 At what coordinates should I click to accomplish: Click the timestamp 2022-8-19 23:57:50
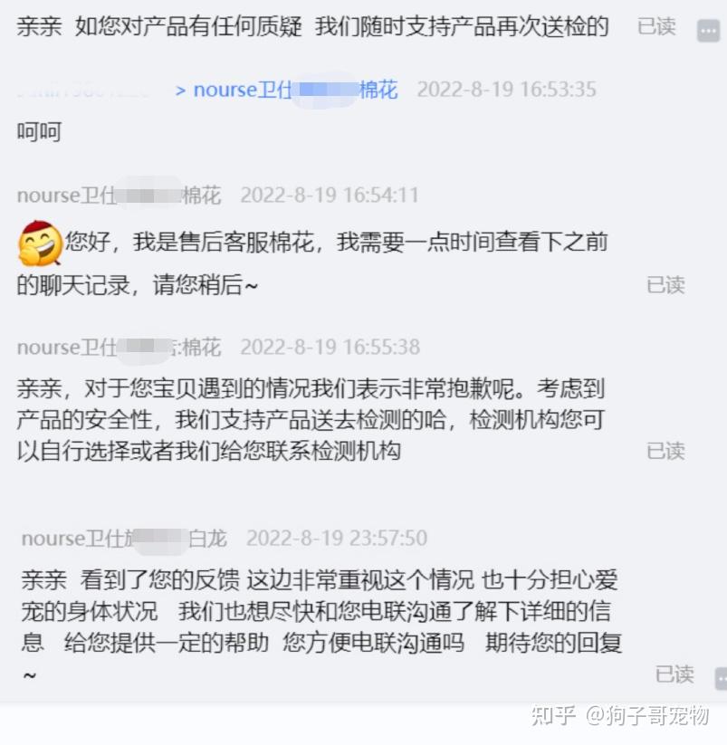(x=337, y=539)
